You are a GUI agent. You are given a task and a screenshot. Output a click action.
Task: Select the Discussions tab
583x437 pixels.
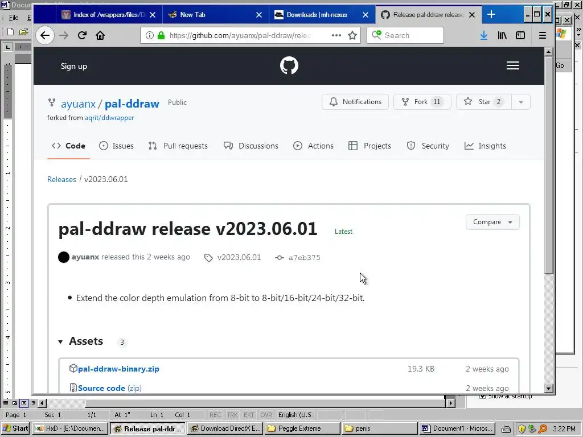point(251,146)
